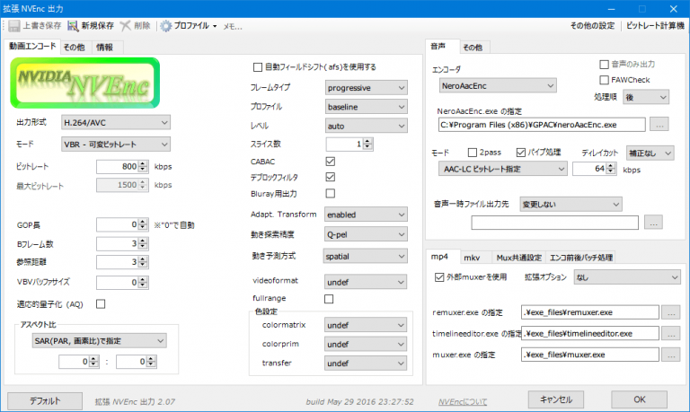Enable the FAWCheck checkbox
The height and width of the screenshot is (412, 690).
[604, 80]
